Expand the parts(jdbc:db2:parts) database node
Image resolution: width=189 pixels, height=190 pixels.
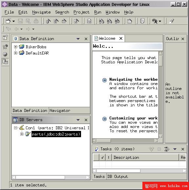tap(22, 134)
